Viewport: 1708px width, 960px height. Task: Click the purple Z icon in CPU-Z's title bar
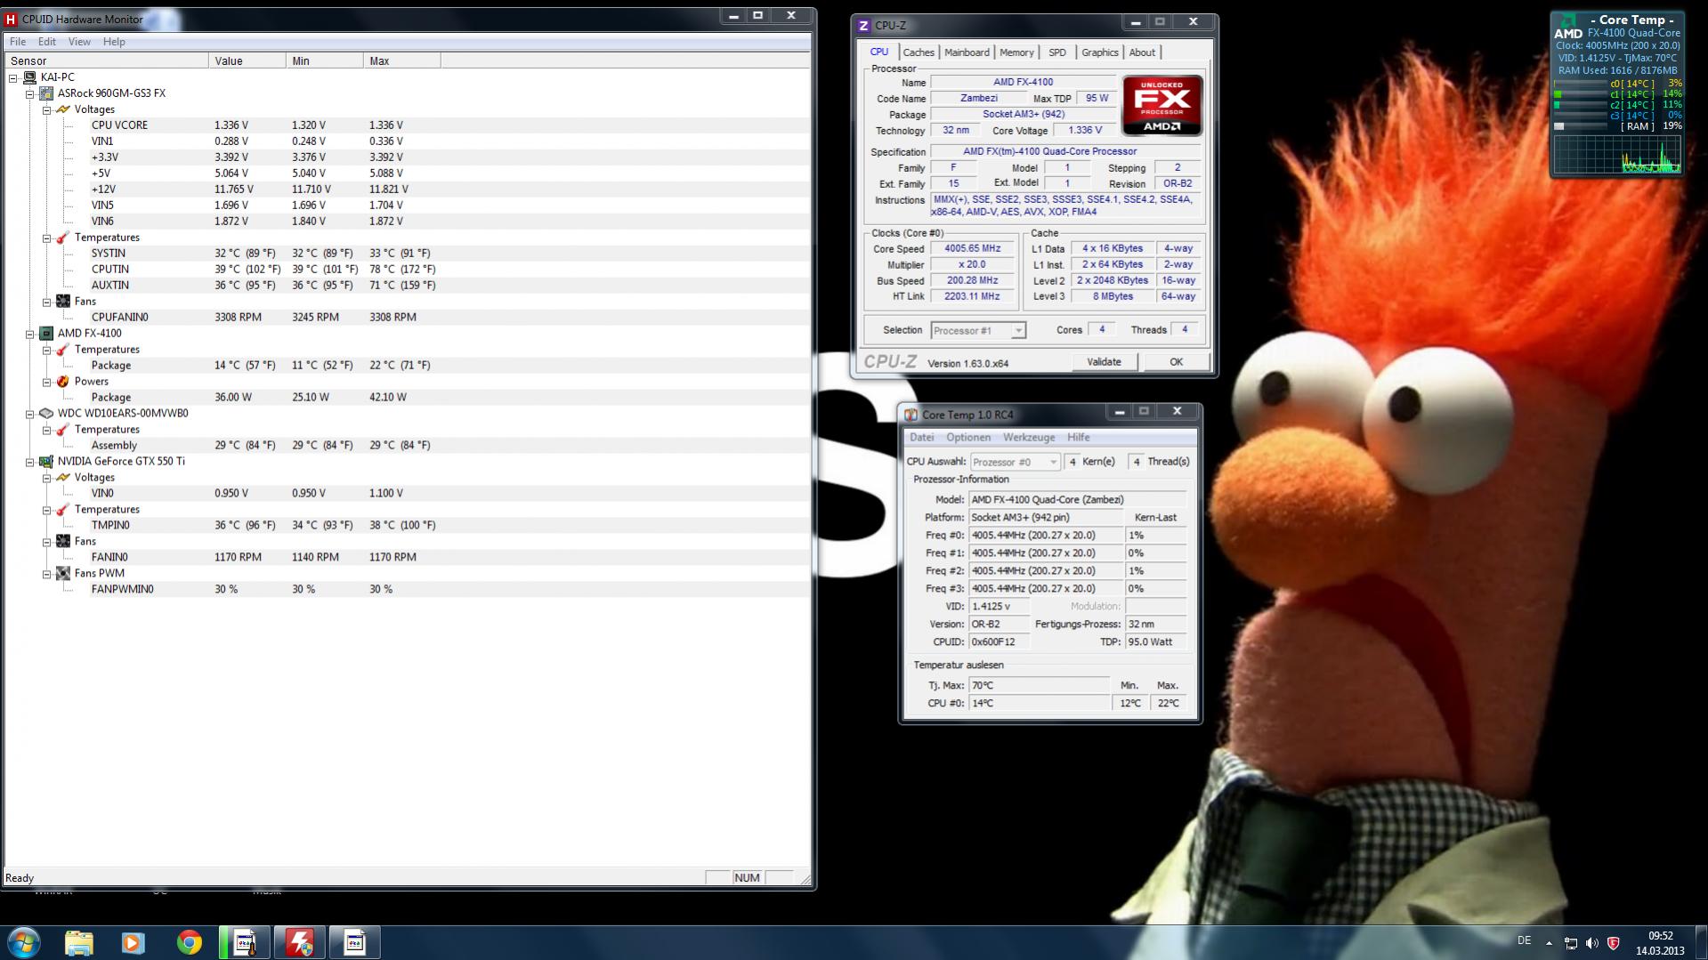click(x=862, y=26)
